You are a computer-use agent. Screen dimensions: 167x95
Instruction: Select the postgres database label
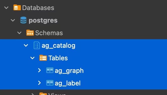tap(43, 20)
